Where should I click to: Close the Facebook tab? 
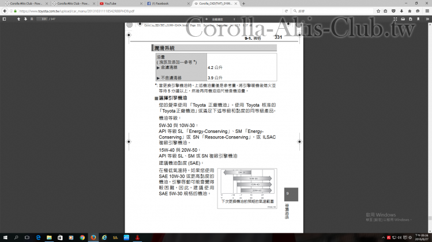tap(189, 3)
